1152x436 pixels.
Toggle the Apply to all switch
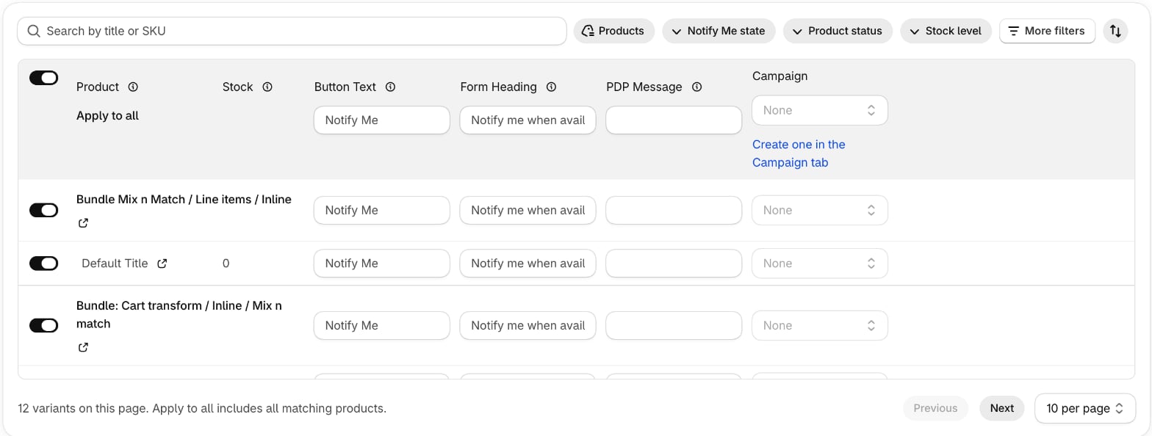pyautogui.click(x=44, y=78)
